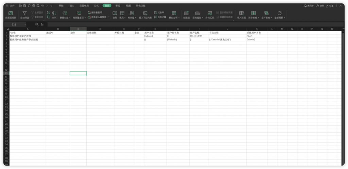Switch to the 视图 tab

click(x=128, y=5)
